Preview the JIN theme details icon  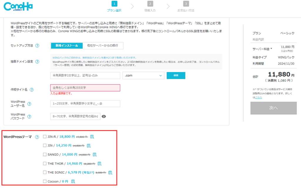click(89, 146)
